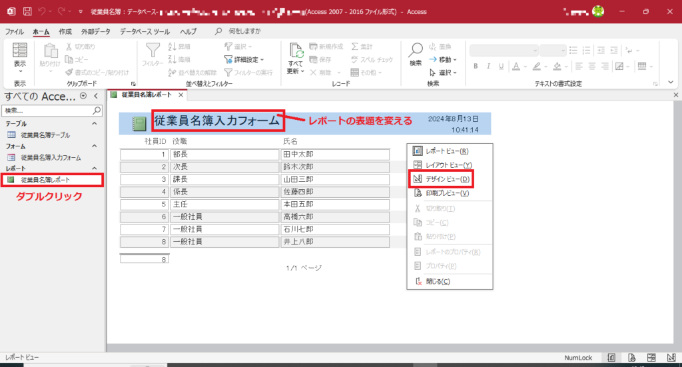Click the 氏名 column header

click(x=290, y=141)
